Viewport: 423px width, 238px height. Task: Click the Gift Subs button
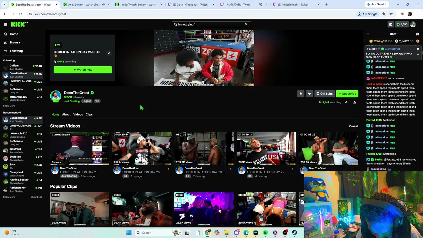pos(324,94)
